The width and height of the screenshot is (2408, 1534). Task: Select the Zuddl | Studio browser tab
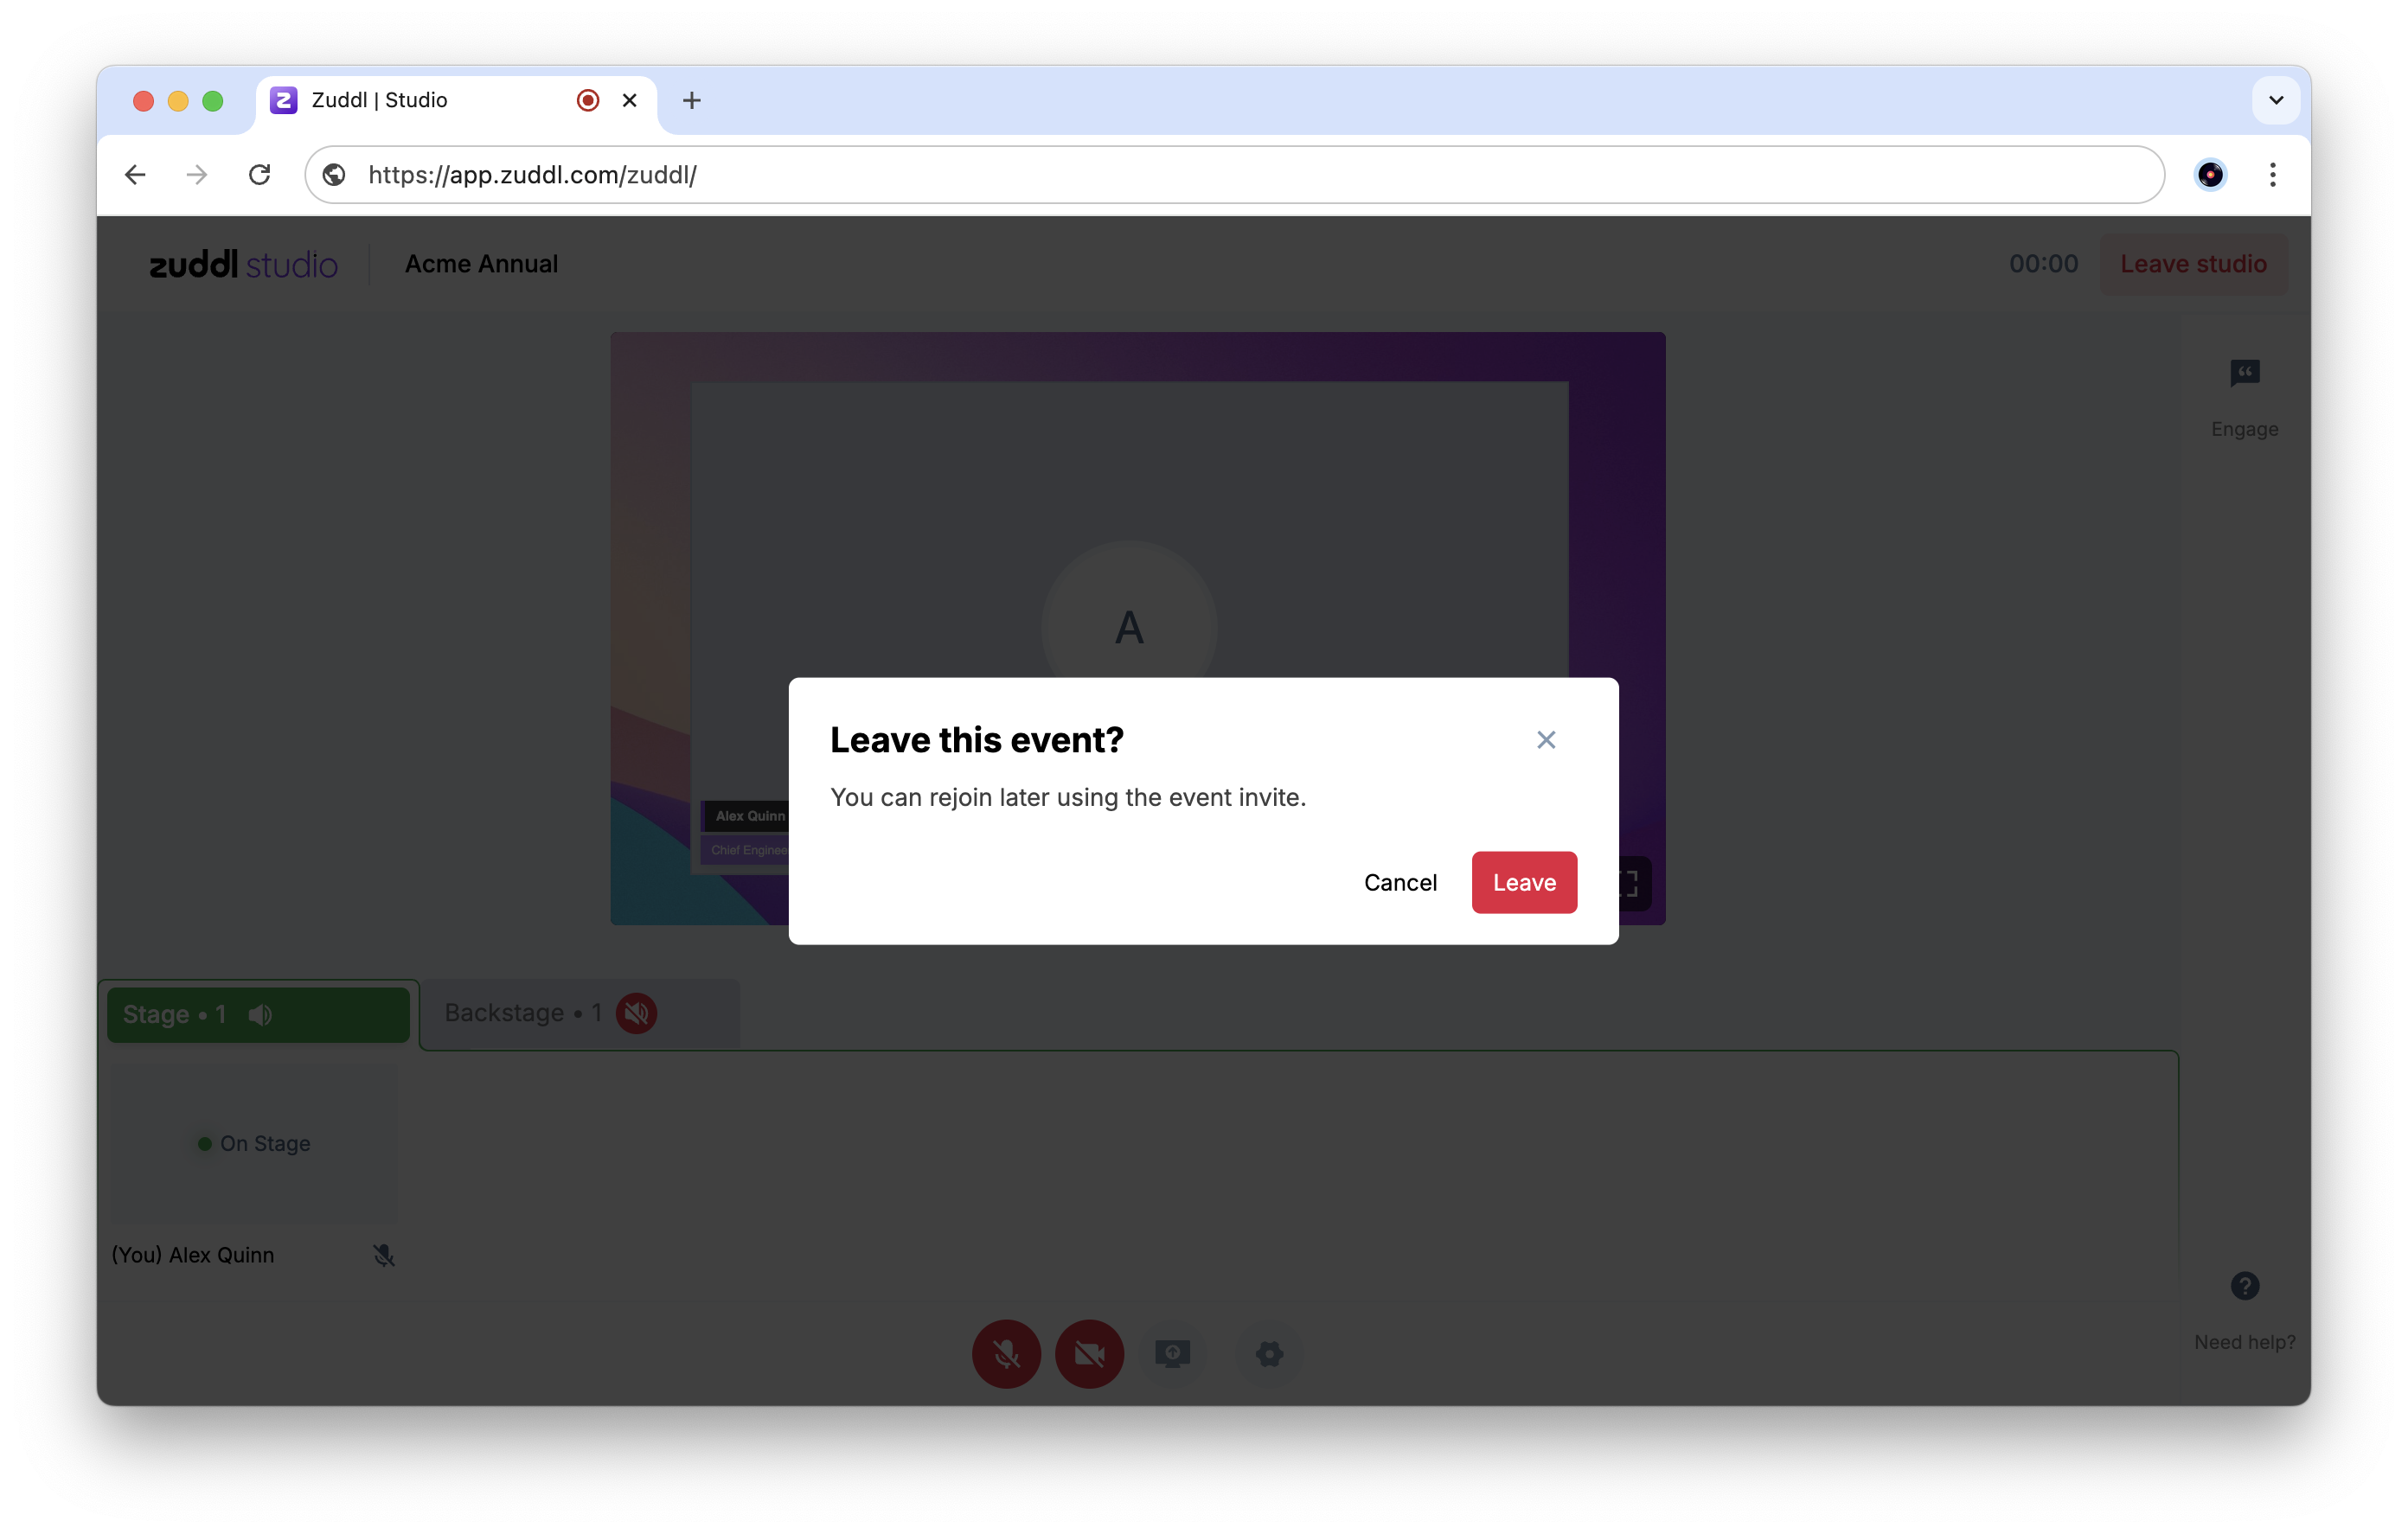pyautogui.click(x=456, y=100)
